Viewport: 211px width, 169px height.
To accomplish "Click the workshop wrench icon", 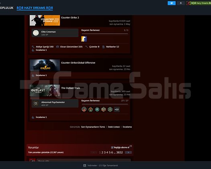I will (33, 47).
